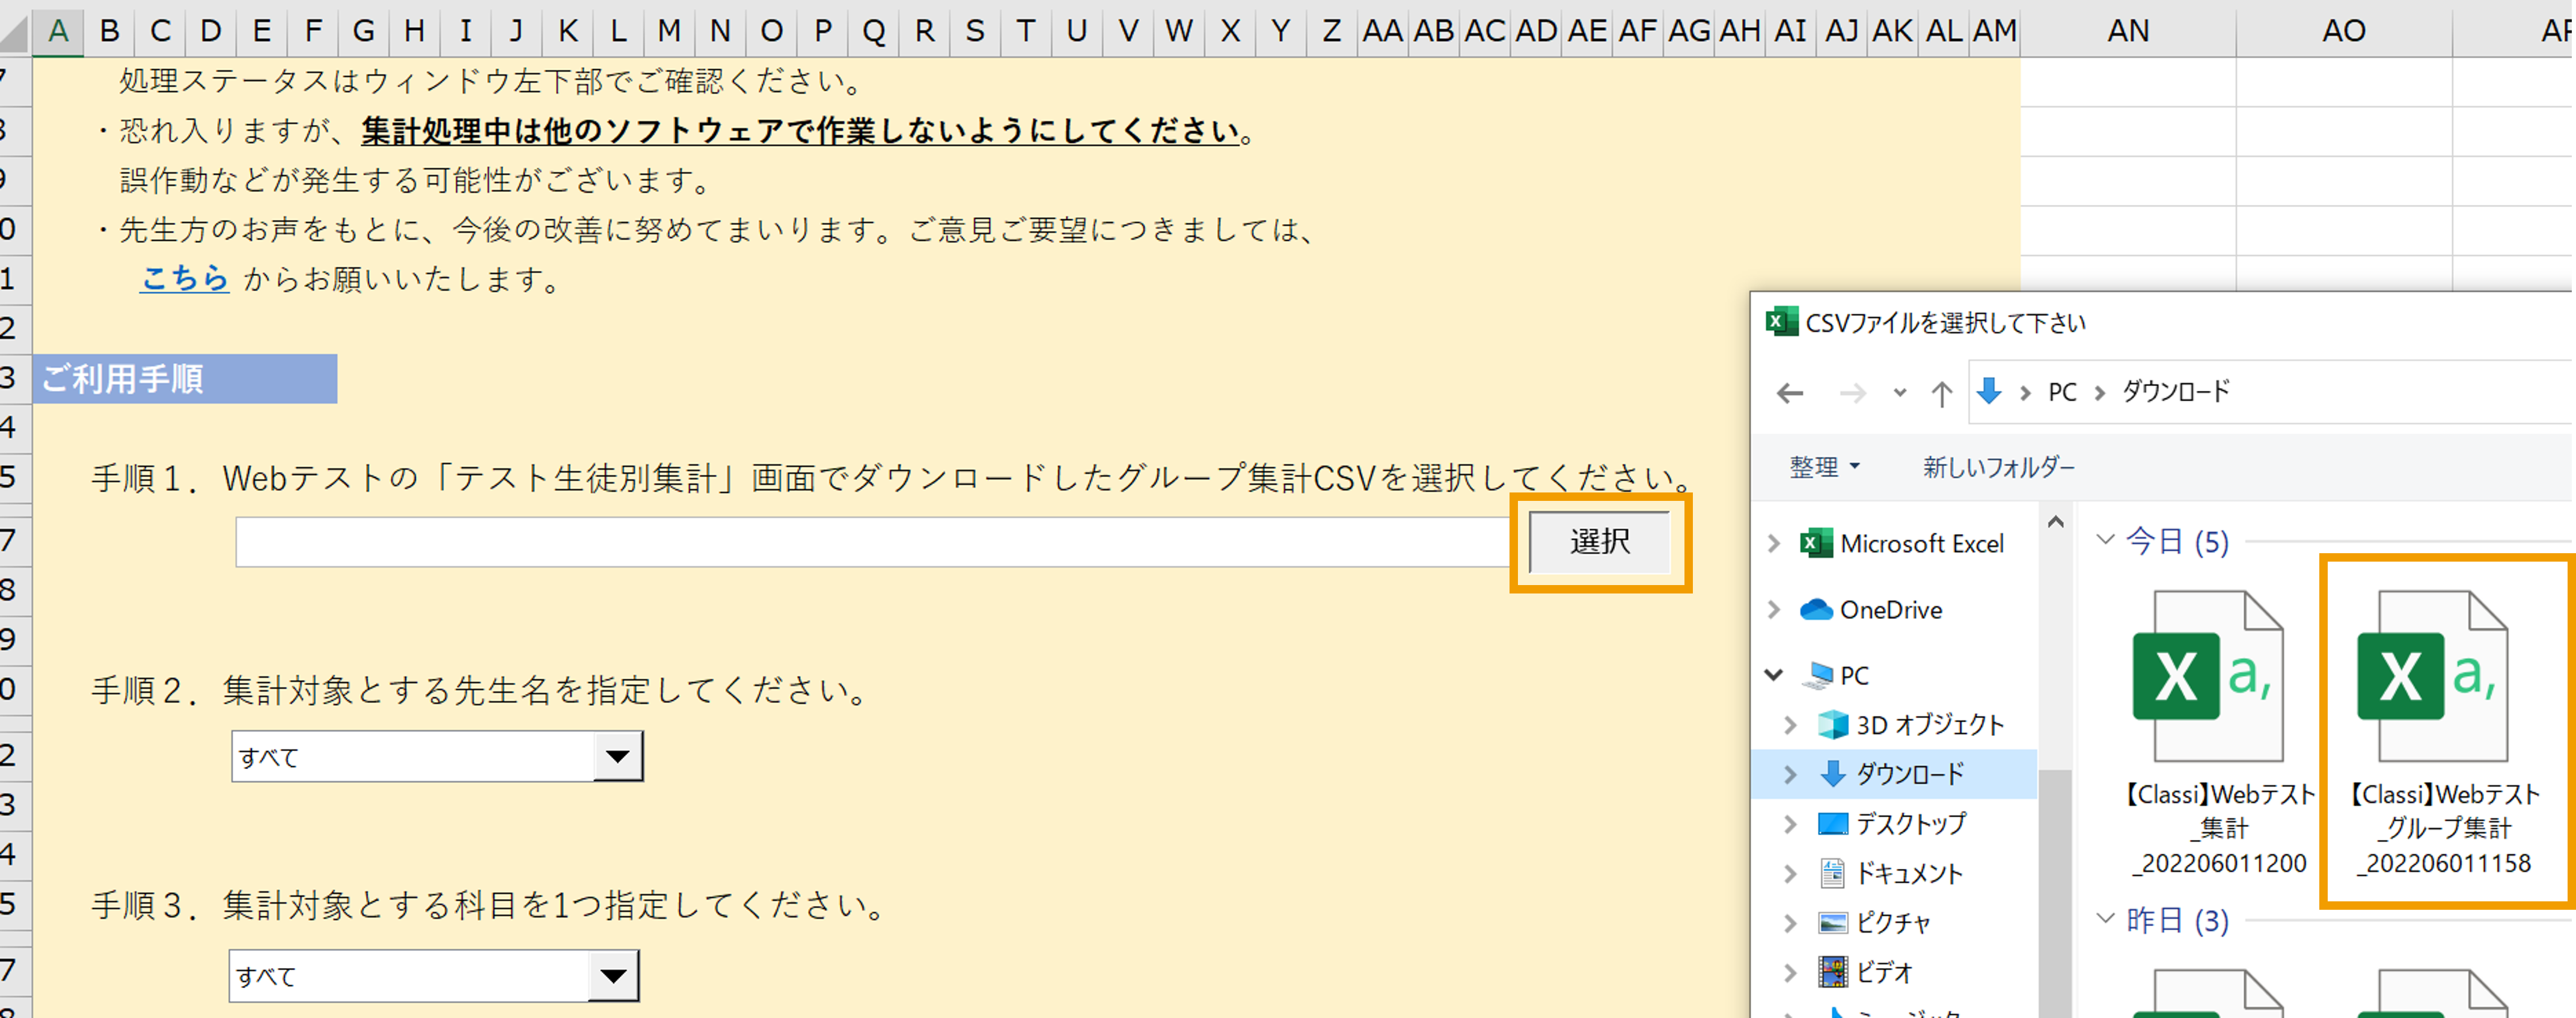Select column AN header

point(2128,31)
